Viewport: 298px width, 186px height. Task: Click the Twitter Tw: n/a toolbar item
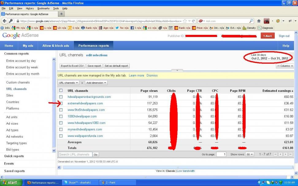pyautogui.click(x=122, y=28)
